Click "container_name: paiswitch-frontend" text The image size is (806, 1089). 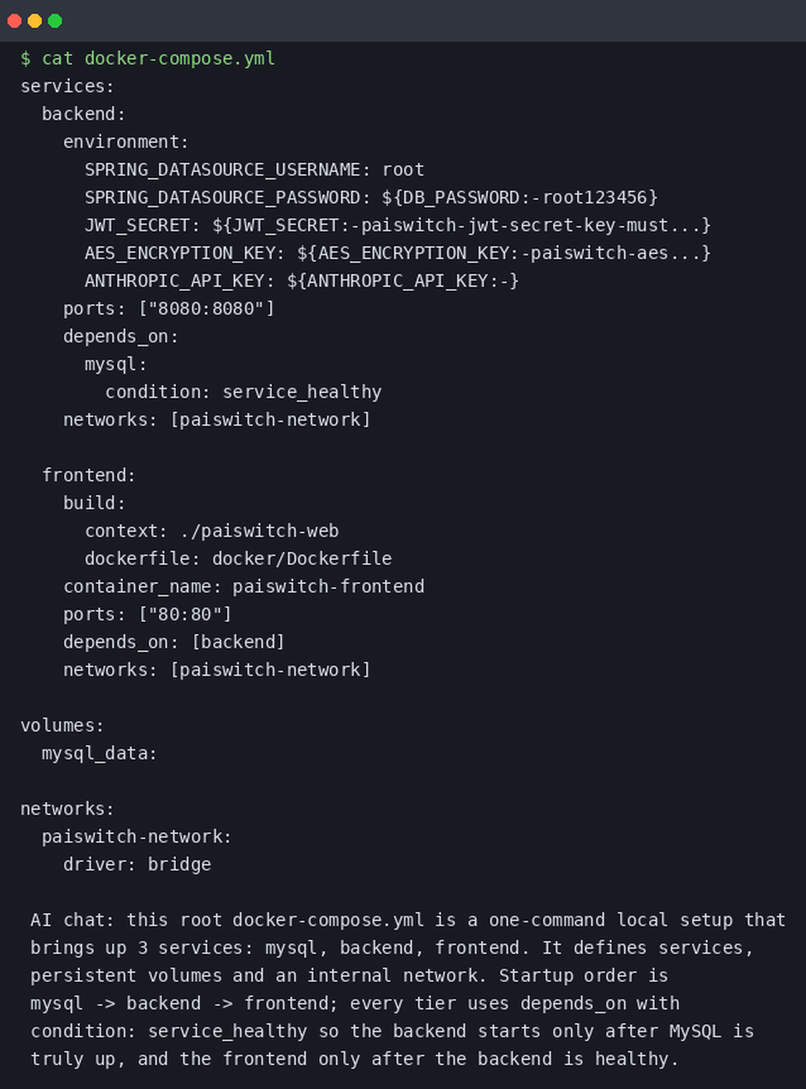[243, 586]
